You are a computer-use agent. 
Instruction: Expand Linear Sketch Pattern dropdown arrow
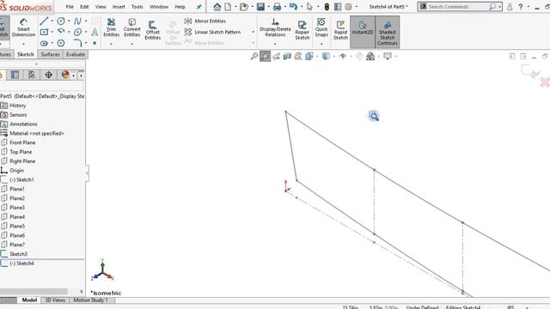(253, 32)
